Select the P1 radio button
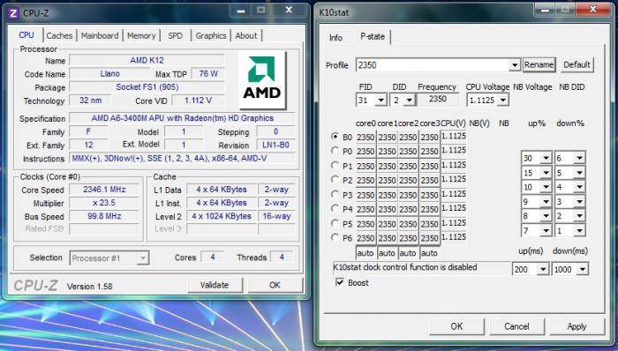The image size is (618, 351). pos(335,165)
